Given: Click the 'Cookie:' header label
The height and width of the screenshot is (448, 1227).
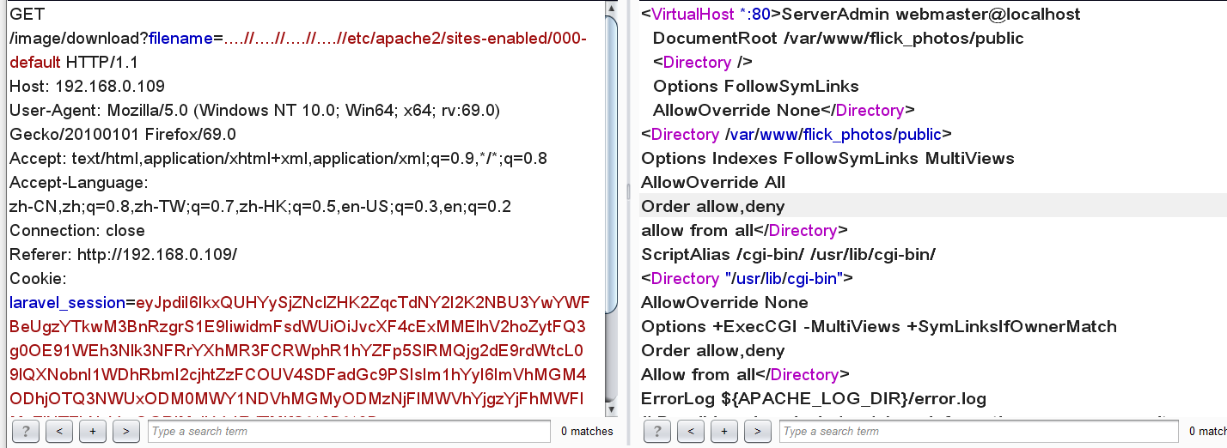Looking at the screenshot, I should (38, 278).
